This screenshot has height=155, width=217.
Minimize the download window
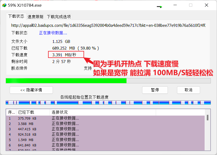[175, 5]
